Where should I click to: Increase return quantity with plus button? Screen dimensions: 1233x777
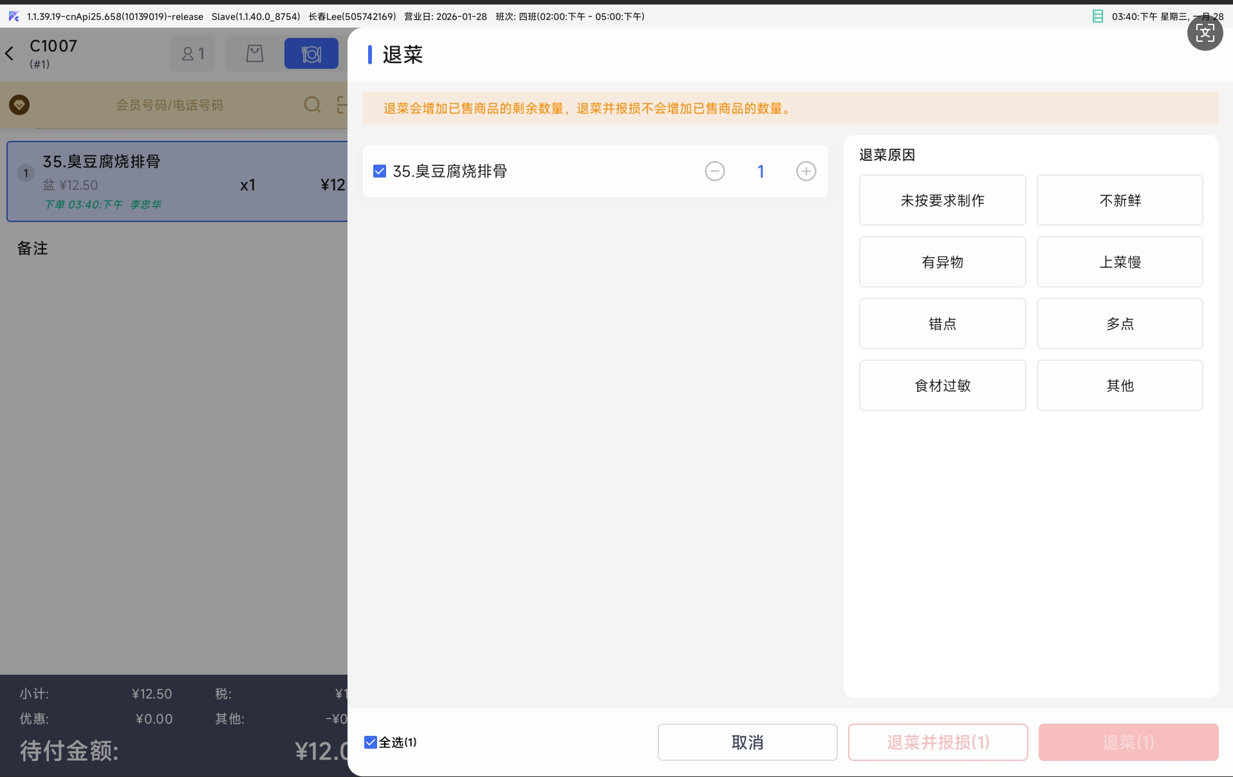click(x=806, y=171)
